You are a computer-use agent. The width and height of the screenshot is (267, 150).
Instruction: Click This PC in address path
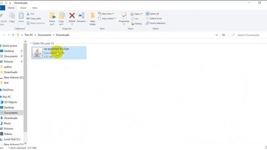29,35
